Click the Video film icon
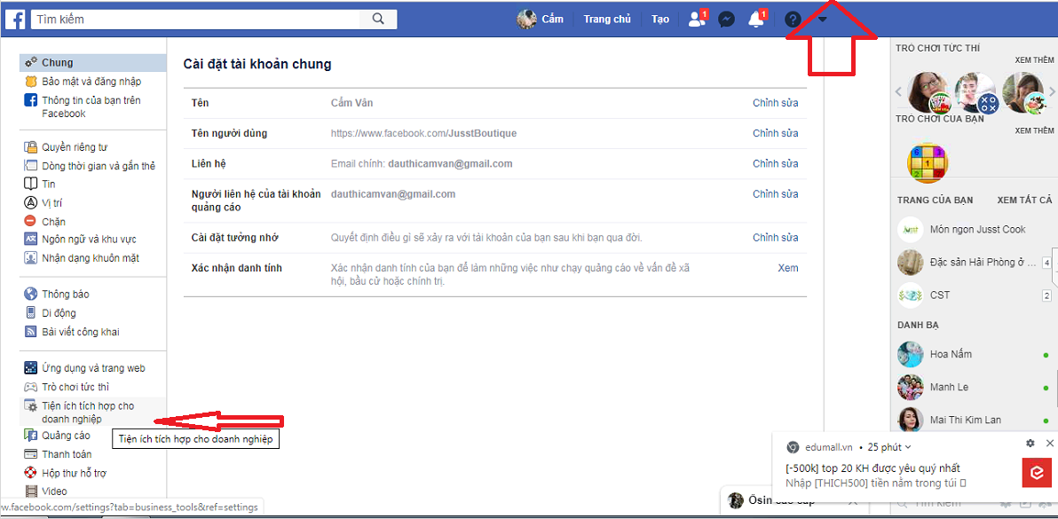1058x519 pixels. (29, 491)
